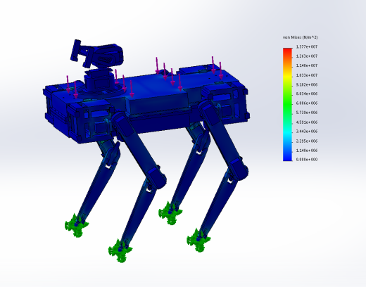Select the 6.886e+006 legend value
The width and height of the screenshot is (366, 287).
point(307,103)
